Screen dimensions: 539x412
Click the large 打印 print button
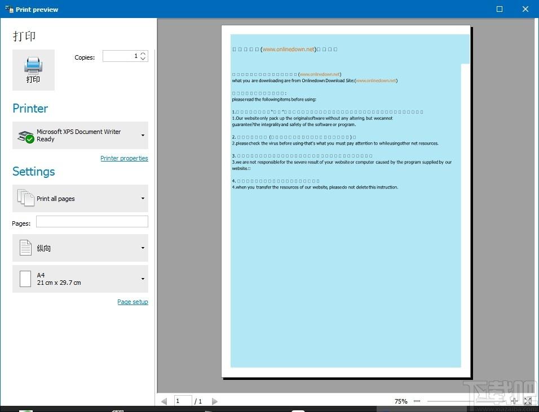(x=33, y=70)
